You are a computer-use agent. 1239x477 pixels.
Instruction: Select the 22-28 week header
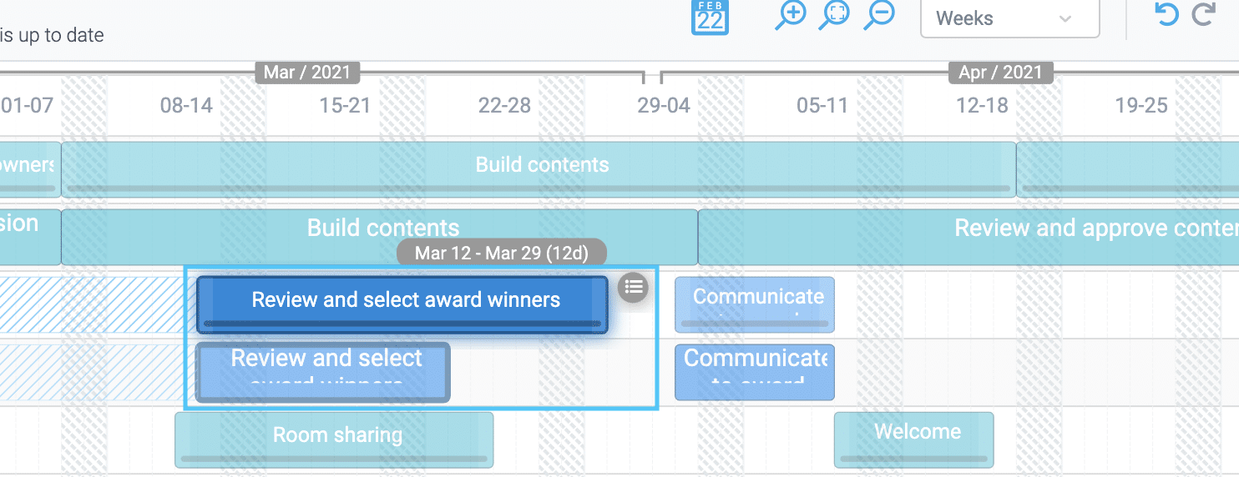(x=504, y=106)
